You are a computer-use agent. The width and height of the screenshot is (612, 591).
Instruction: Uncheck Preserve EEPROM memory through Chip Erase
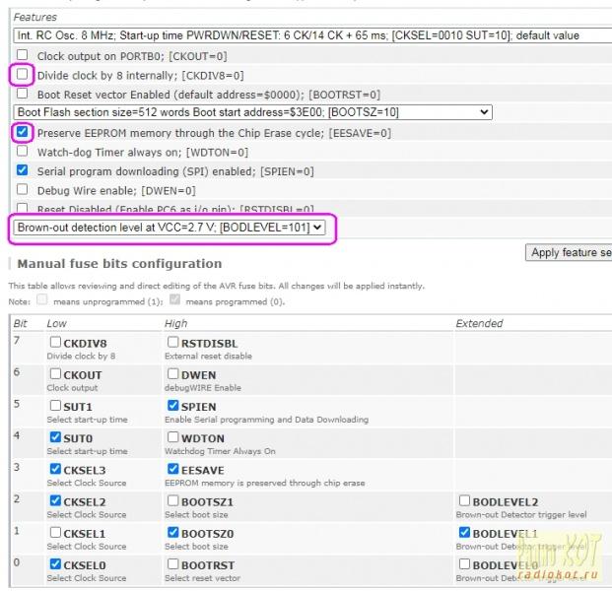pyautogui.click(x=23, y=132)
